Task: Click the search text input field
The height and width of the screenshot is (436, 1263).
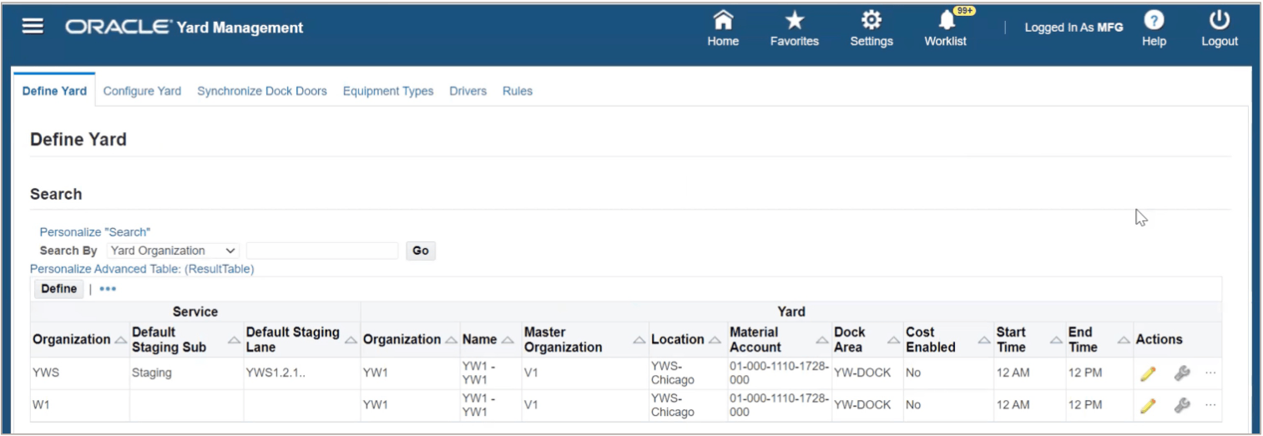Action: (x=322, y=251)
